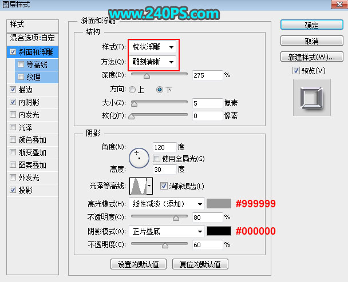Open the 纹理 settings row
348x282 pixels.
pos(37,77)
